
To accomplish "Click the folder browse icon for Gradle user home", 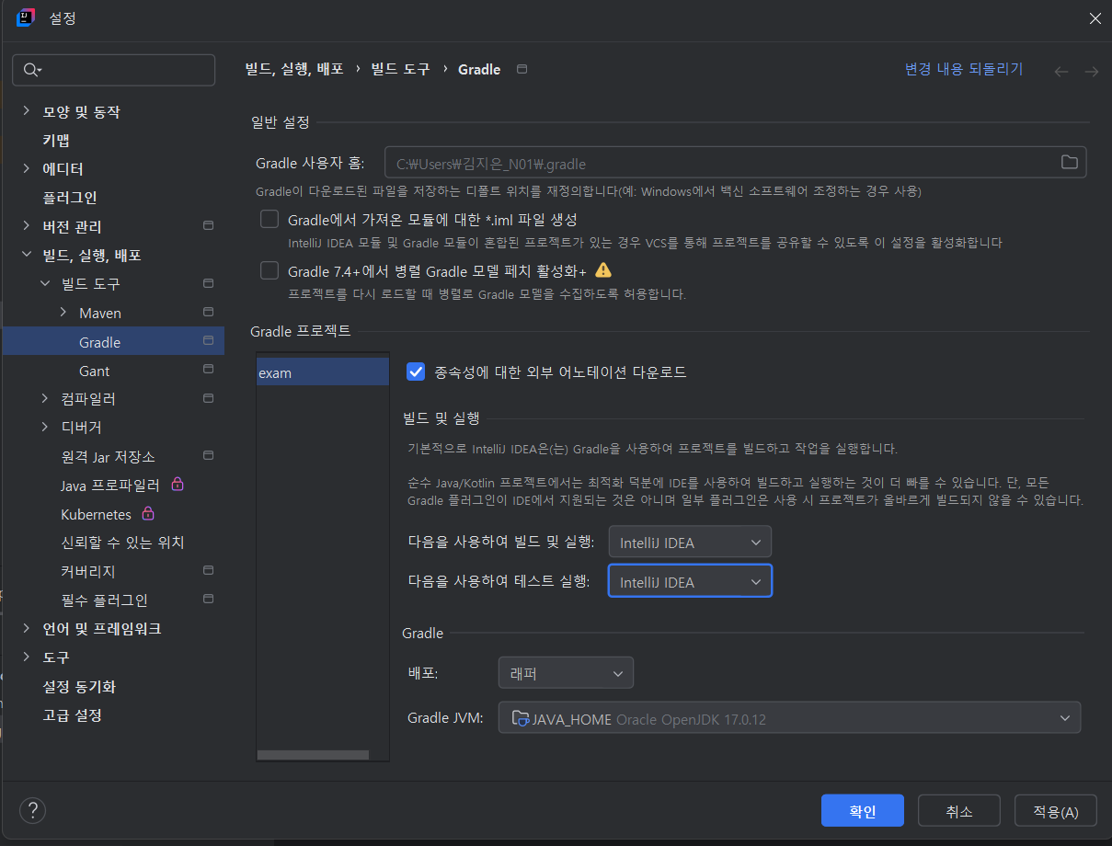I will click(1069, 163).
